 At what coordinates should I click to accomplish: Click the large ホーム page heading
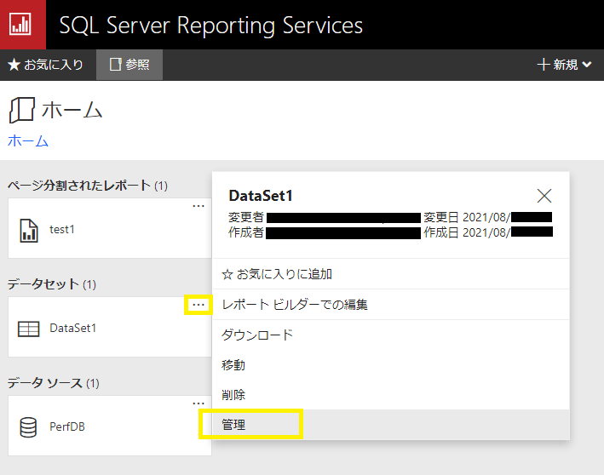[x=72, y=110]
